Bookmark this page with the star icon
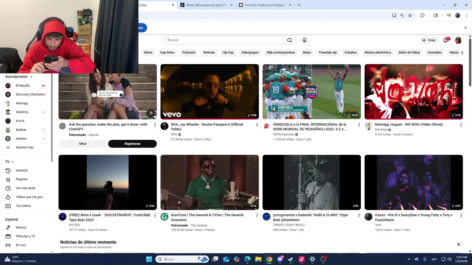The height and width of the screenshot is (265, 472). tap(410, 15)
